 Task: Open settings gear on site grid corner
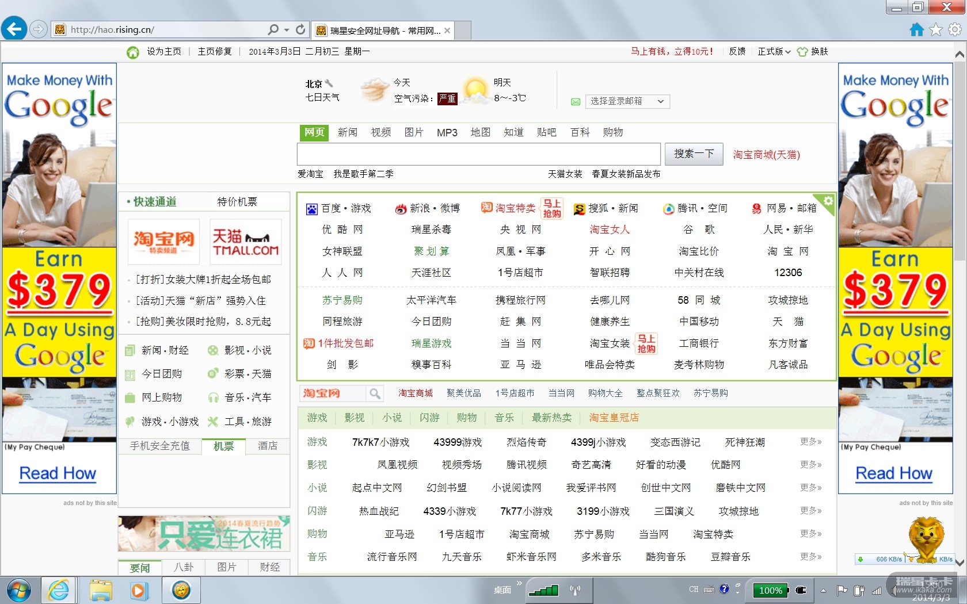pyautogui.click(x=828, y=201)
